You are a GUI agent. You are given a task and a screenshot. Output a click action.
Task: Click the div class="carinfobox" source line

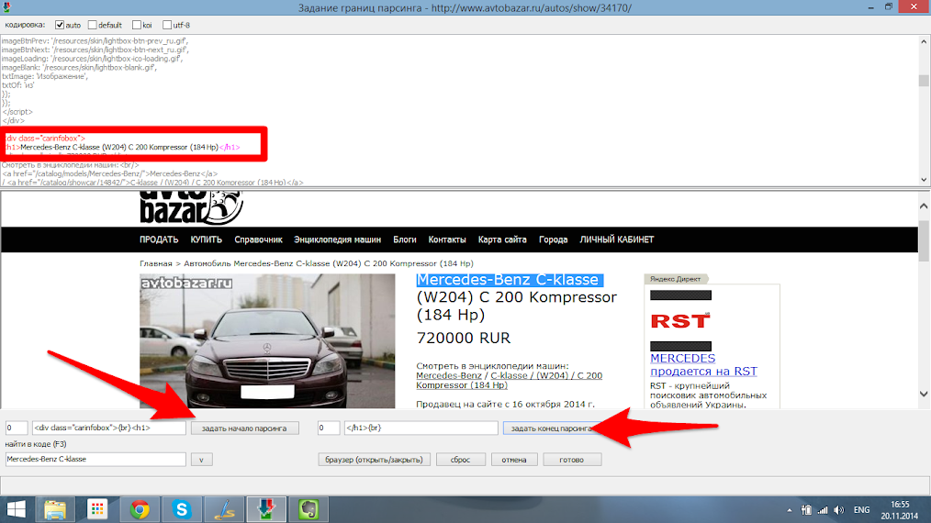point(45,139)
